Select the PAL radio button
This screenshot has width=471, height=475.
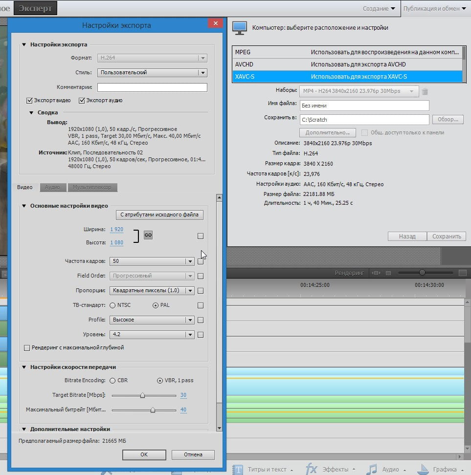coord(156,305)
